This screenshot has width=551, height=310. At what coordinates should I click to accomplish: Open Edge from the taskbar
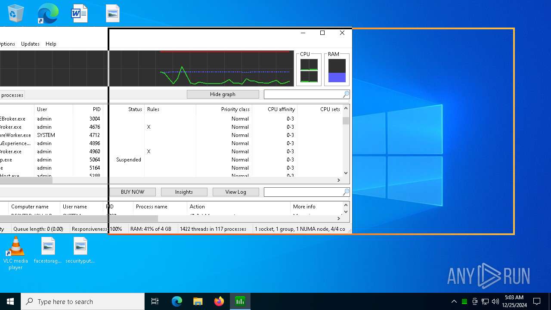(177, 301)
